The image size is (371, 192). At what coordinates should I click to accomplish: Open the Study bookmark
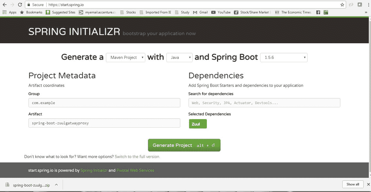pos(182,12)
